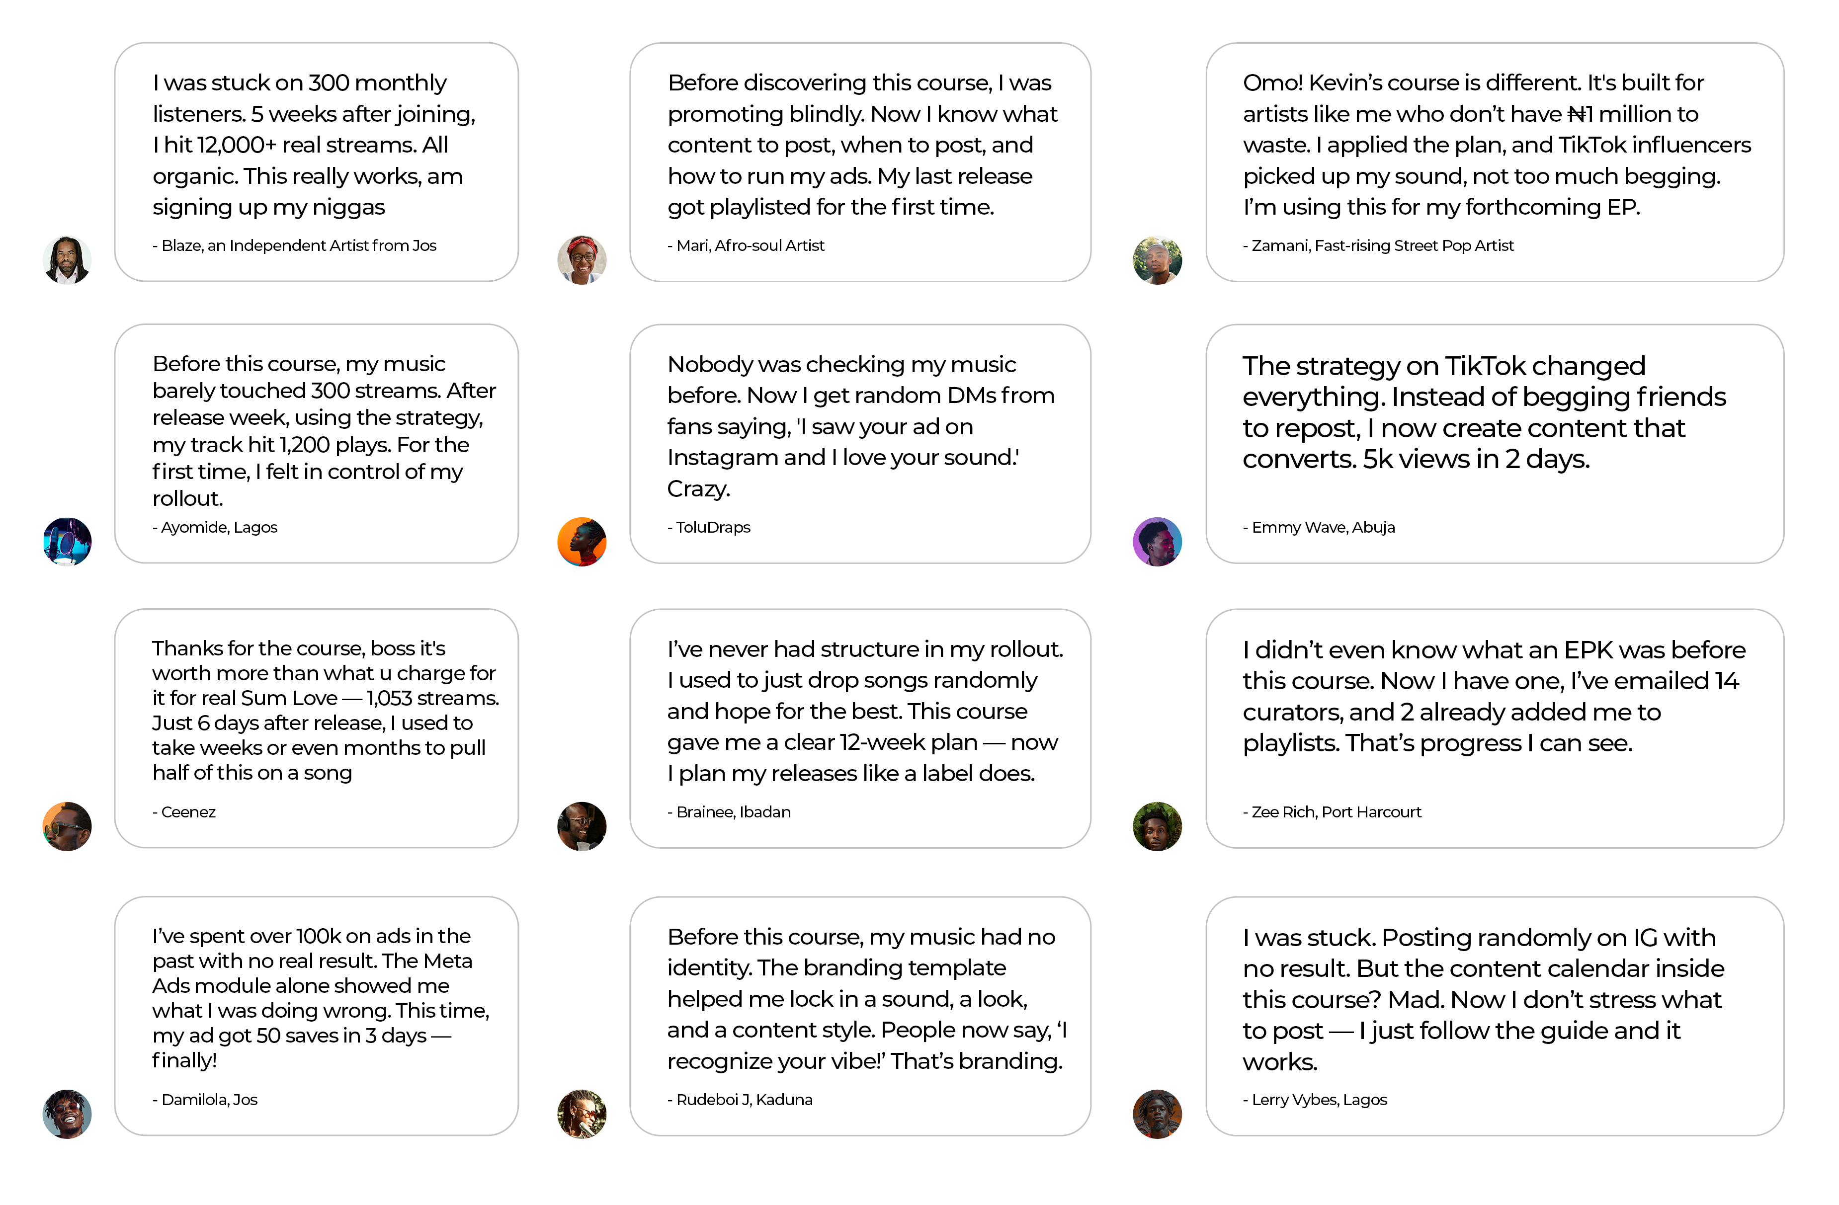Open ToluDraps' orange profile avatar
The height and width of the screenshot is (1205, 1839).
pos(582,542)
